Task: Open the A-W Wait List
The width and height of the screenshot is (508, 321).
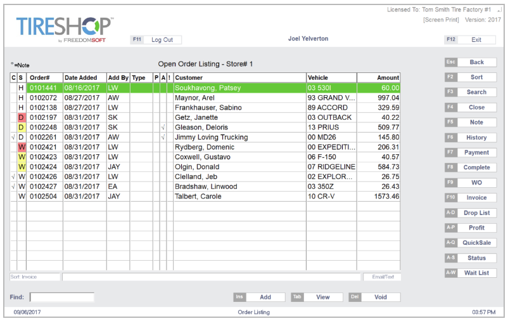Action: [476, 273]
